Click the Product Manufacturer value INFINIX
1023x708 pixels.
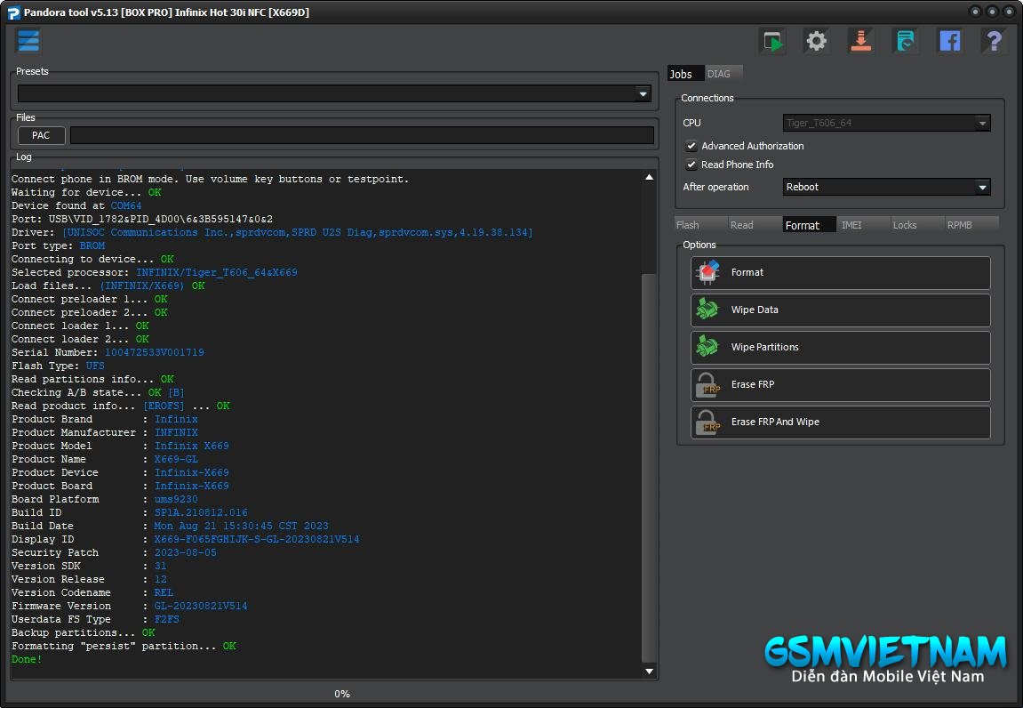[176, 432]
